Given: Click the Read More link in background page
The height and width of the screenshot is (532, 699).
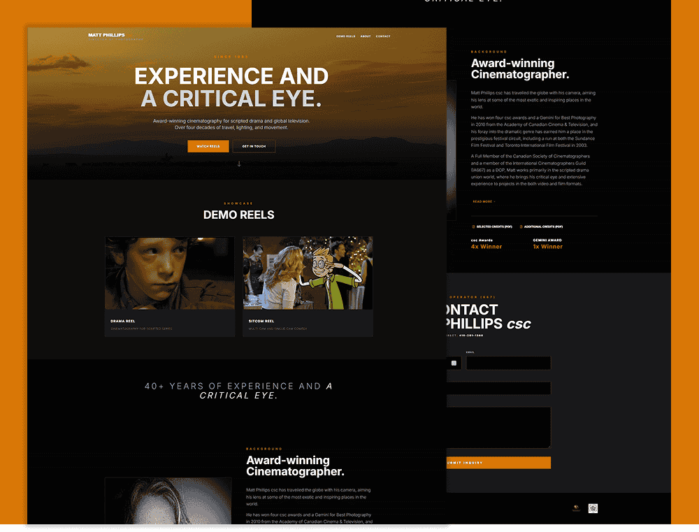Looking at the screenshot, I should [484, 201].
